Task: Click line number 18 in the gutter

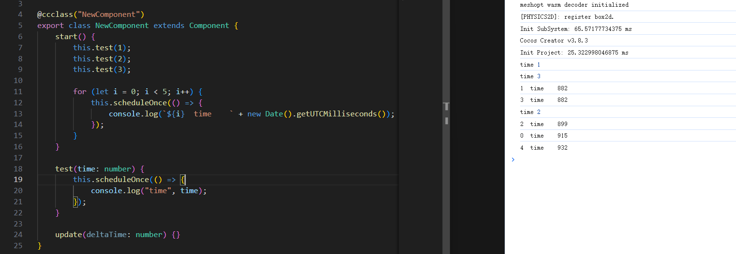Action: [x=18, y=169]
